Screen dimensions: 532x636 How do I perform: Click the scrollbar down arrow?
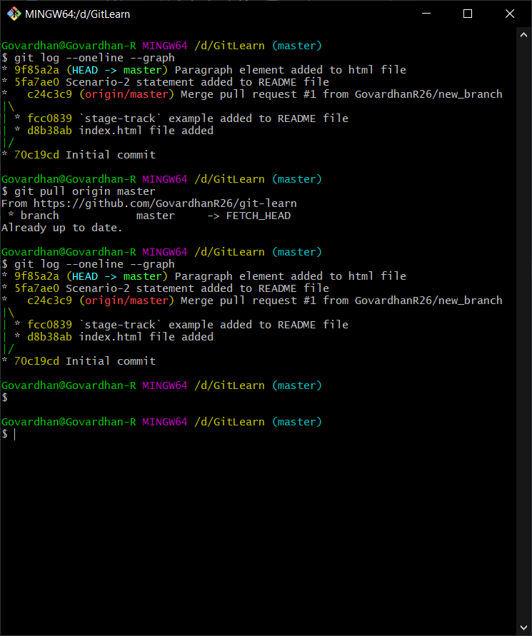tap(523, 627)
